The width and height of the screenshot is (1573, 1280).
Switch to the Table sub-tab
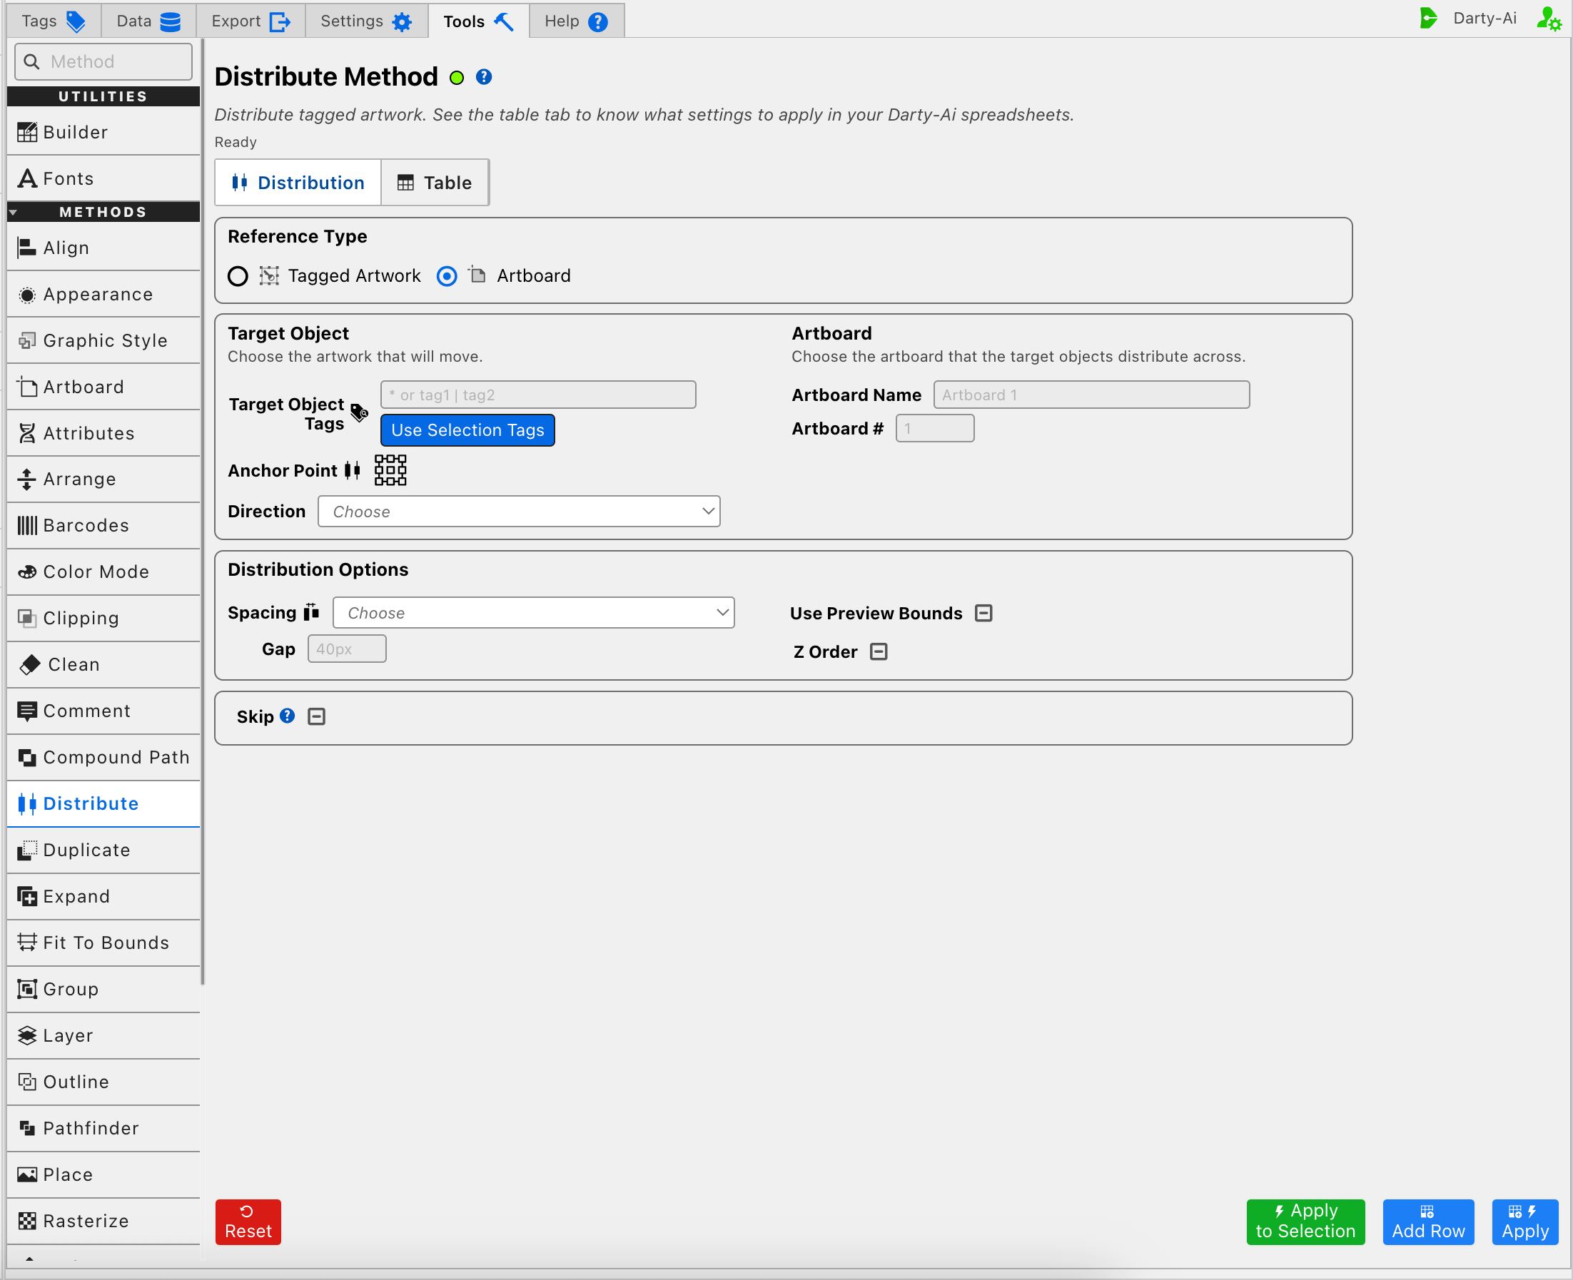435,183
